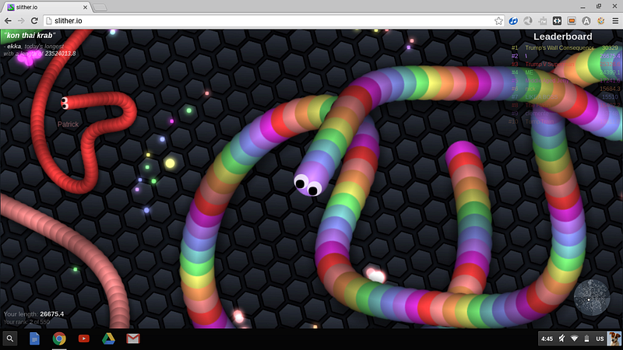Click the Chrome icon in the shelf
This screenshot has width=623, height=350.
[x=59, y=338]
